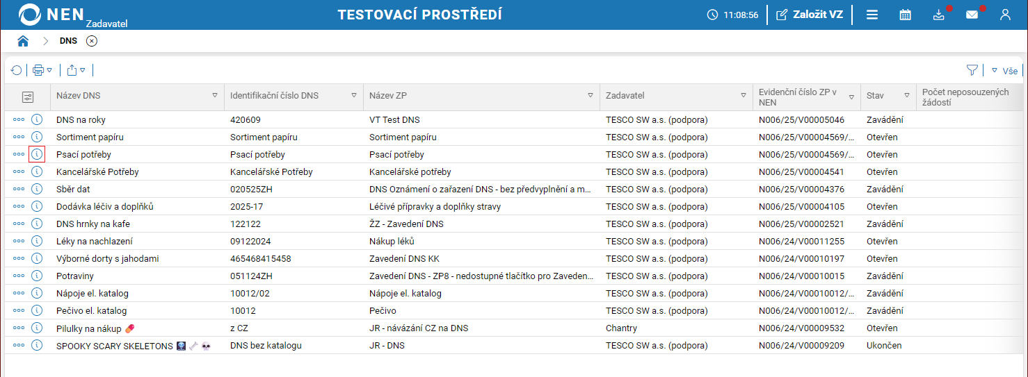Open the downloads inbox icon
Viewport: 1028px width, 377px height.
[939, 15]
